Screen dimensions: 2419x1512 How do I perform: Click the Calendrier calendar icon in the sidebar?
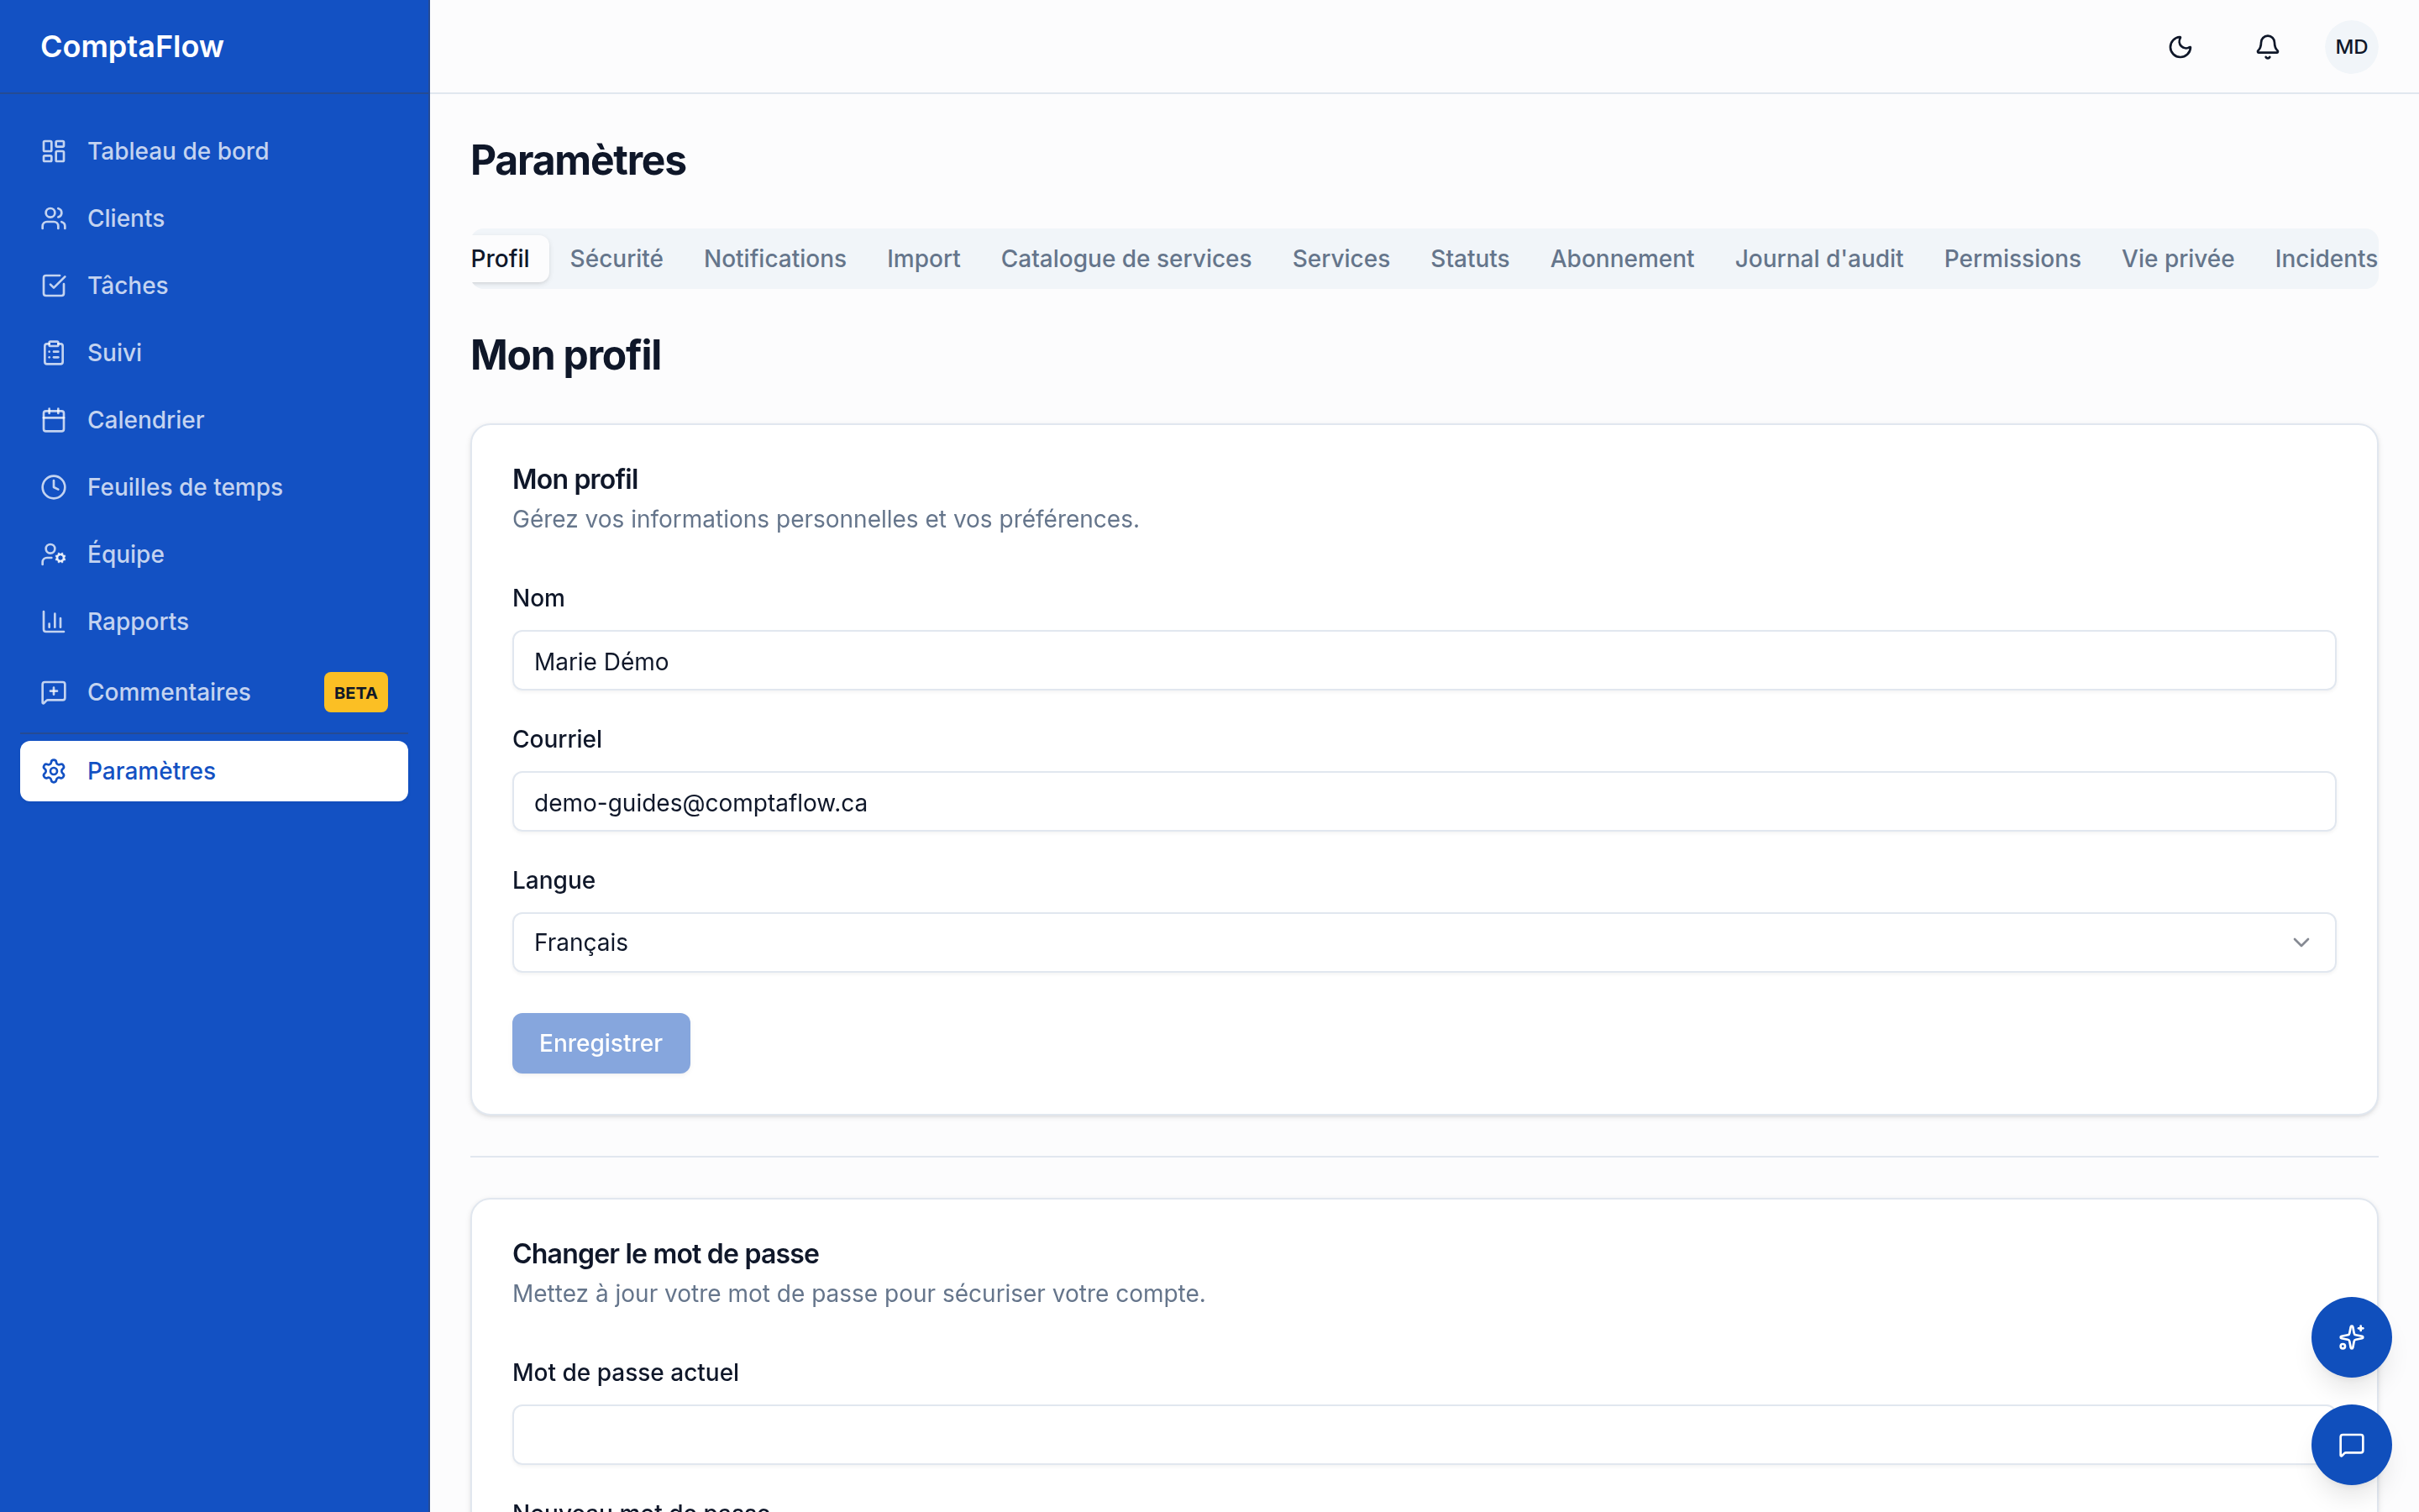coord(54,420)
